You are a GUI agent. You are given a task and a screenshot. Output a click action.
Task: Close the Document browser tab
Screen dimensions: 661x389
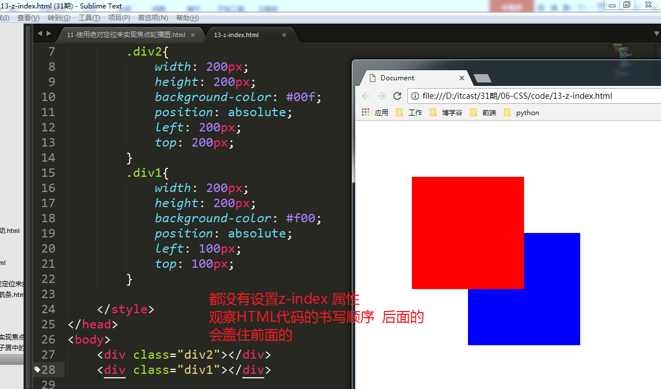click(x=462, y=78)
